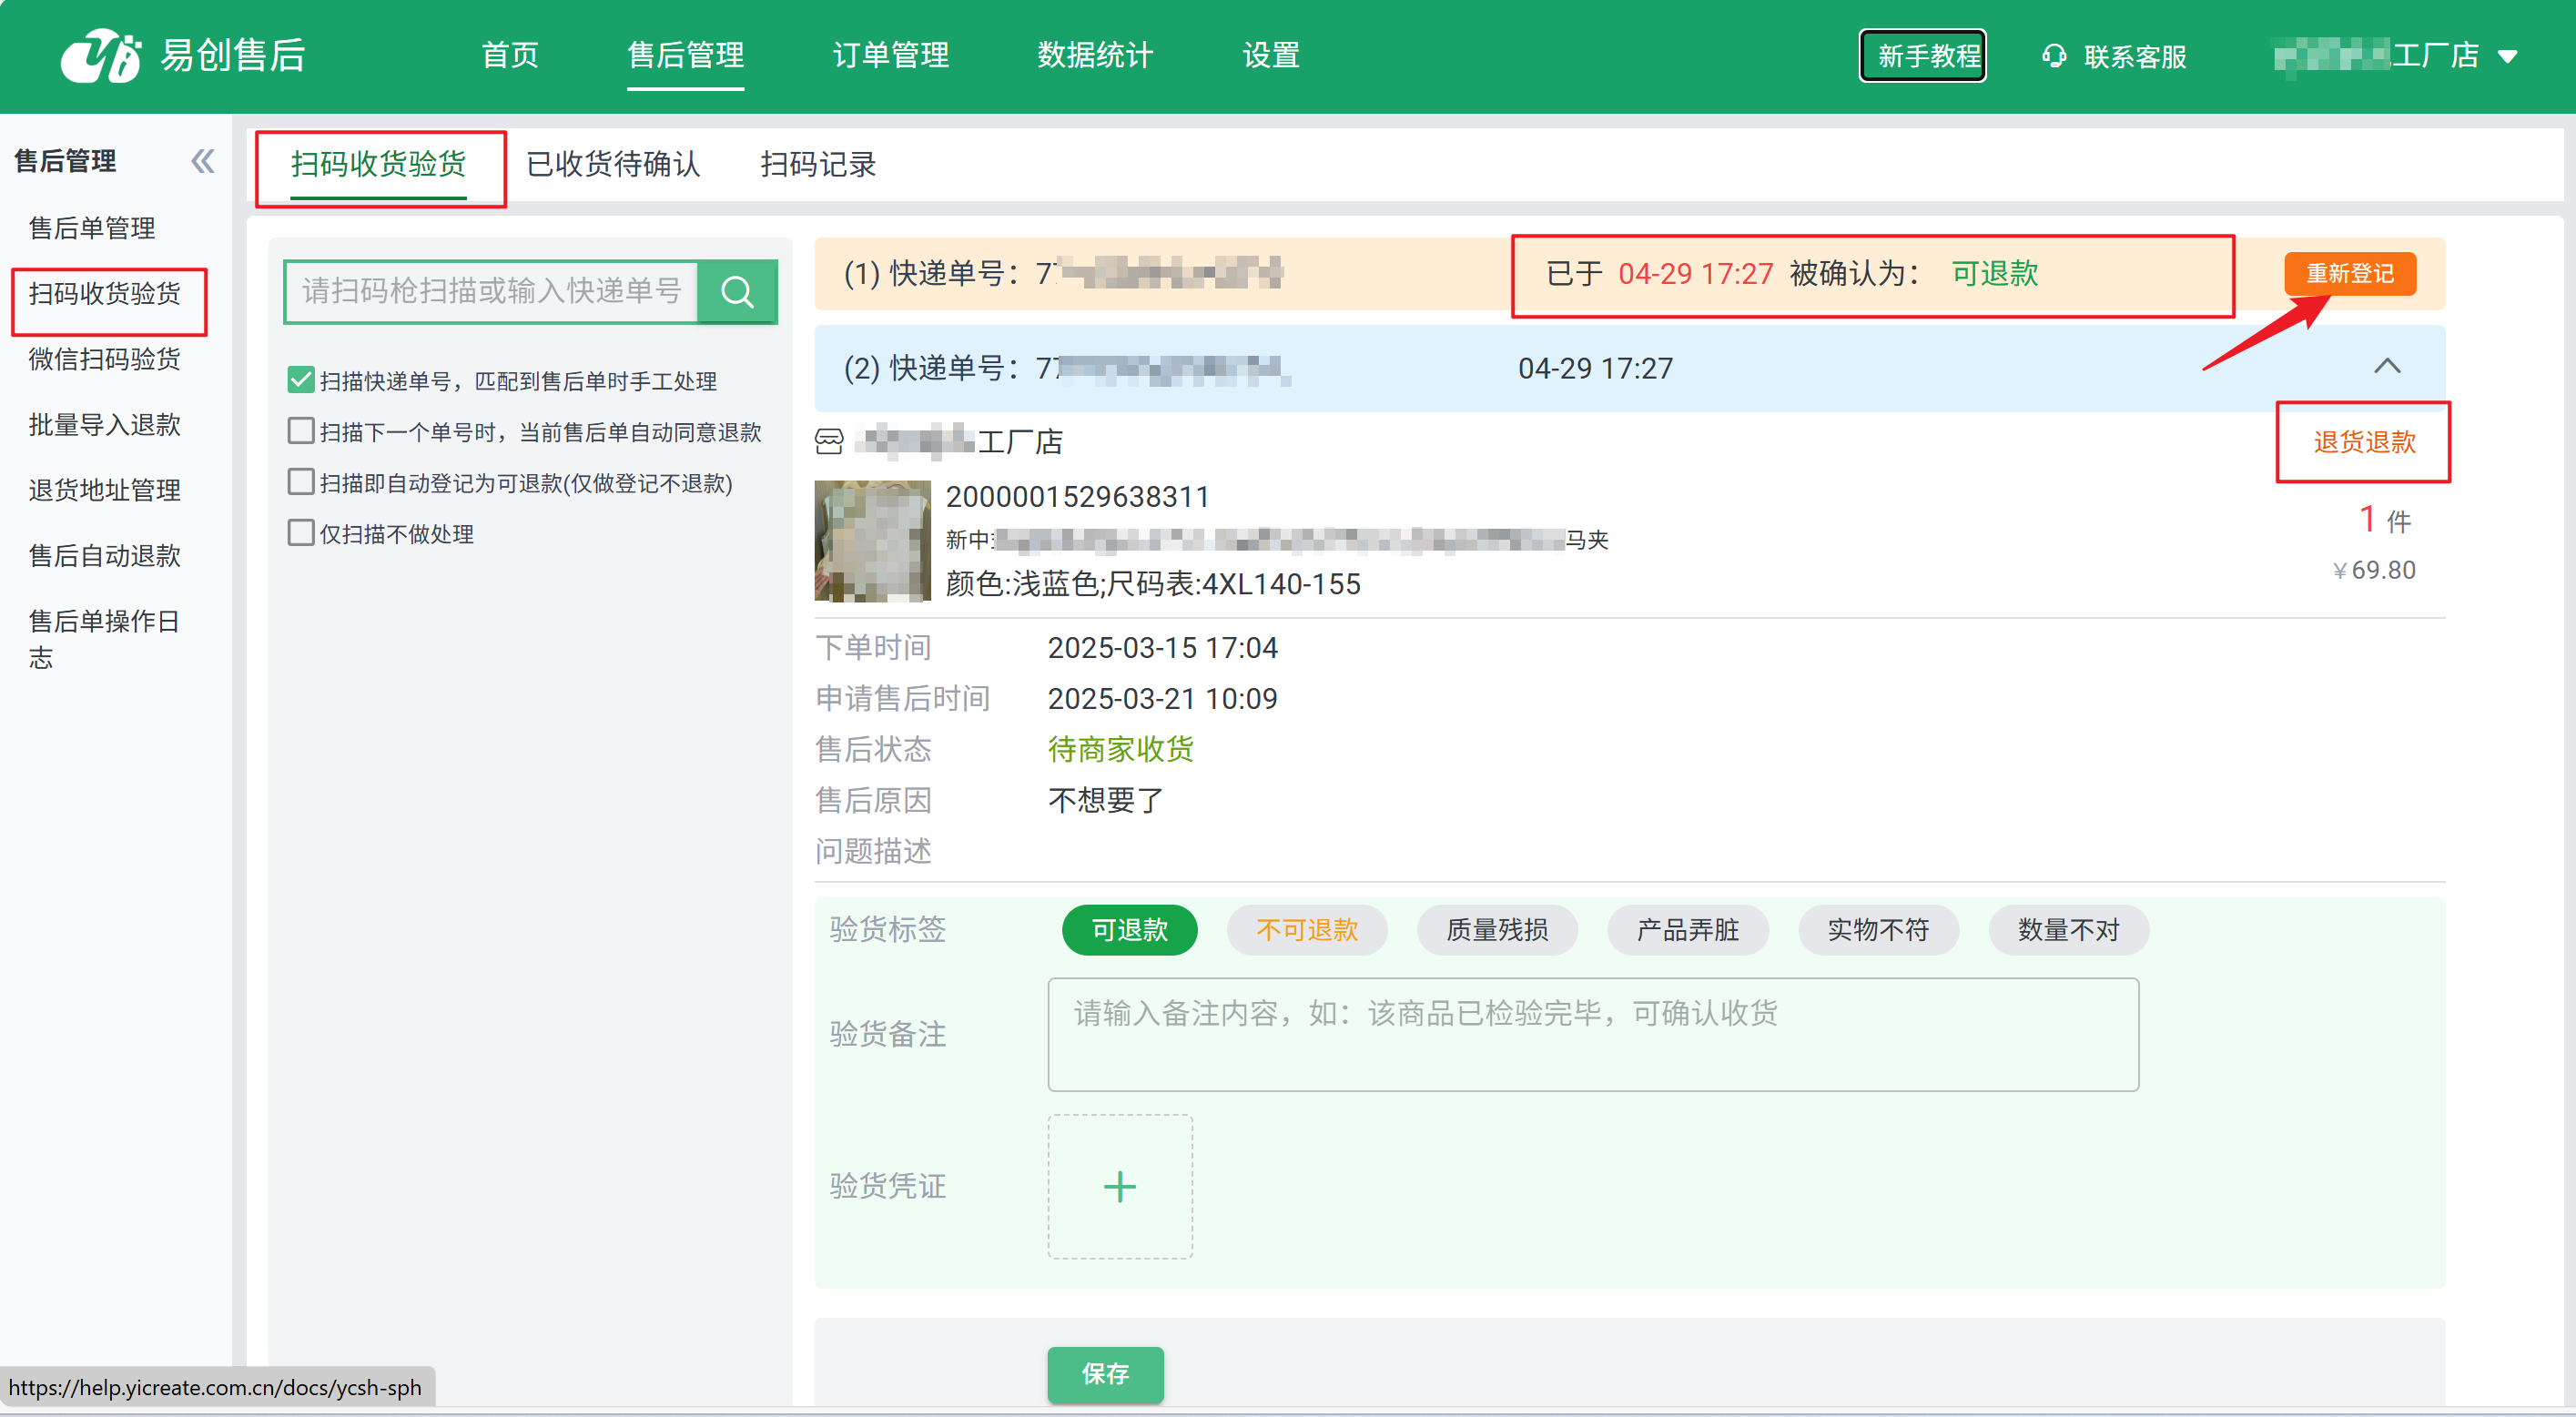Click the plus icon to upload 验货凭证
The width and height of the screenshot is (2576, 1417).
(1119, 1187)
